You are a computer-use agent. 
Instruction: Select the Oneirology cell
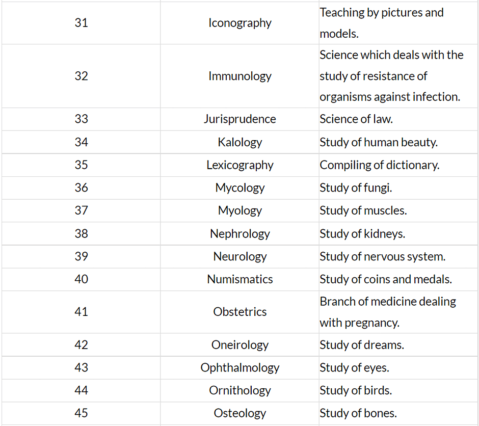[240, 345]
